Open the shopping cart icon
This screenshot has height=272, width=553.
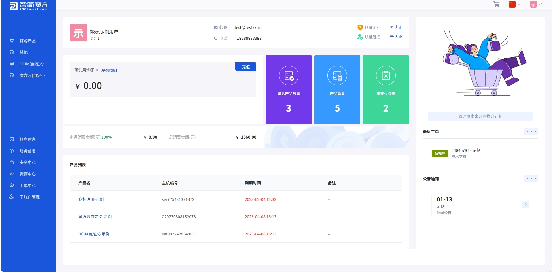(496, 5)
